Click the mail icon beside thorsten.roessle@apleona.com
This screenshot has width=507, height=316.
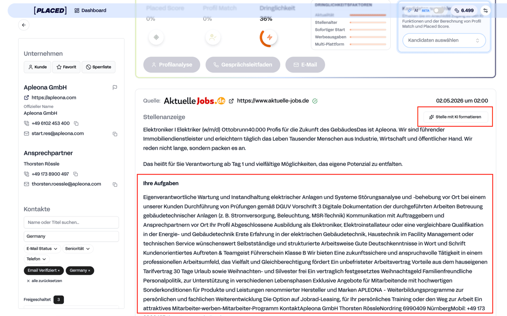(x=27, y=184)
